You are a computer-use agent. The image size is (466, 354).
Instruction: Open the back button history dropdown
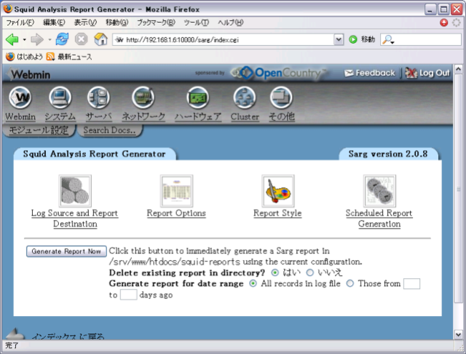coord(24,39)
